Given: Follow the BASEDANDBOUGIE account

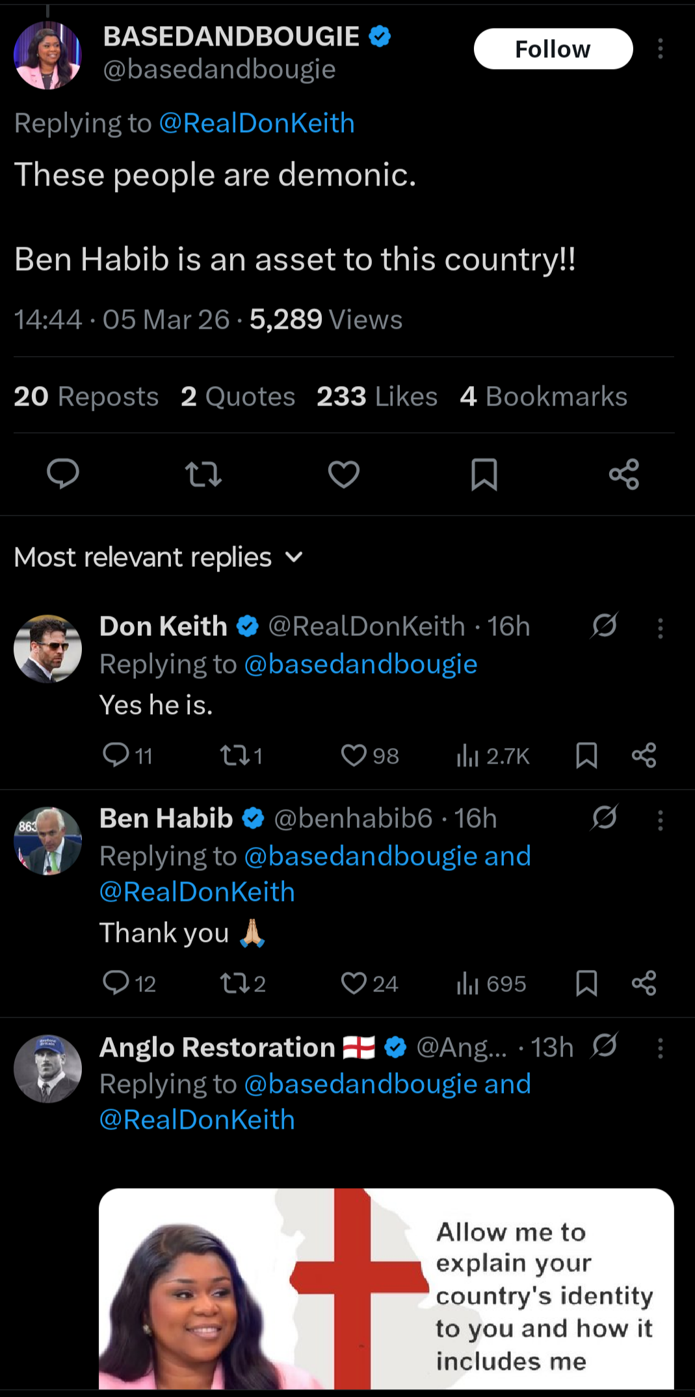Looking at the screenshot, I should coord(553,49).
